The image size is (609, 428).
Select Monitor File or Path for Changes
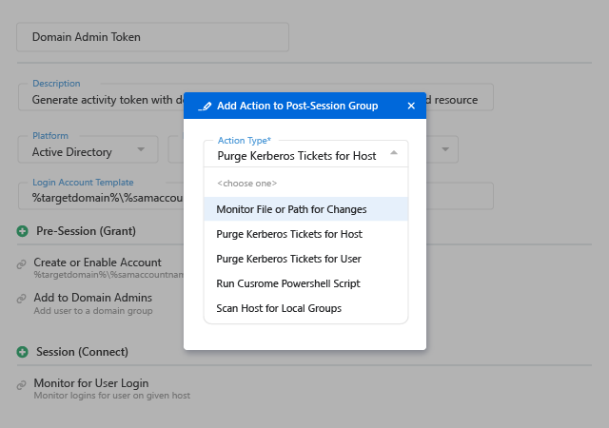[x=291, y=209]
